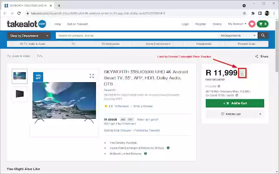Click Write a Review link
This screenshot has height=174, width=279.
[143, 106]
